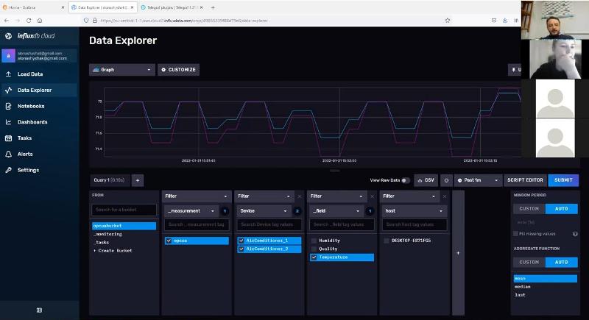Select the Query 1 tab
This screenshot has height=320, width=589.
coord(109,180)
